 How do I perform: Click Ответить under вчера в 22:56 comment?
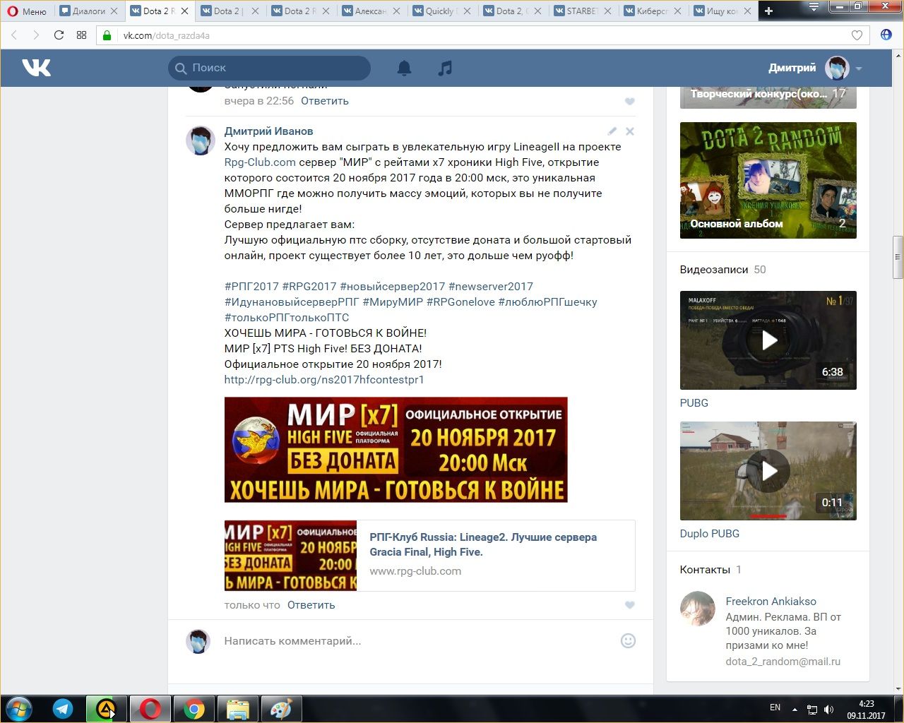325,101
